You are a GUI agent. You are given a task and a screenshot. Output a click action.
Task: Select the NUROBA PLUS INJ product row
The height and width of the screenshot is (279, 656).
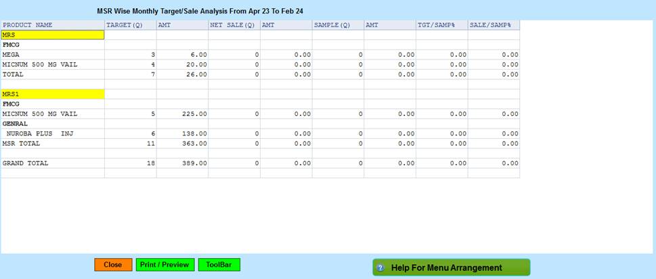coord(39,134)
